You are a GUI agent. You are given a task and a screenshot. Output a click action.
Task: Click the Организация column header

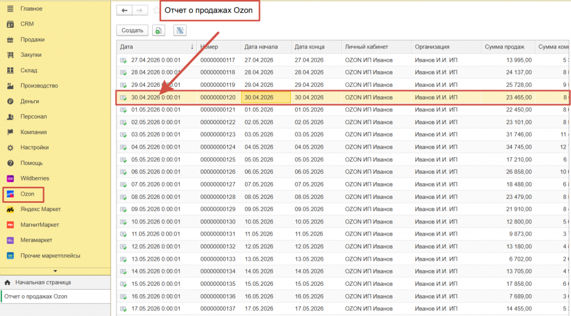pos(446,47)
